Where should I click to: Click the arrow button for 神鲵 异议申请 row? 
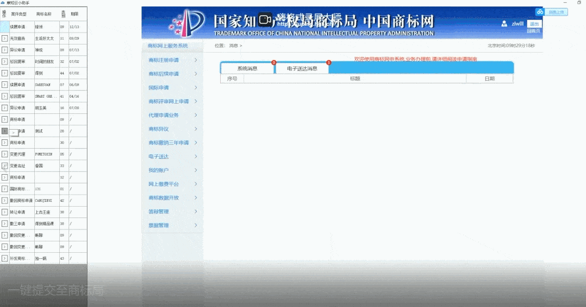(x=4, y=50)
